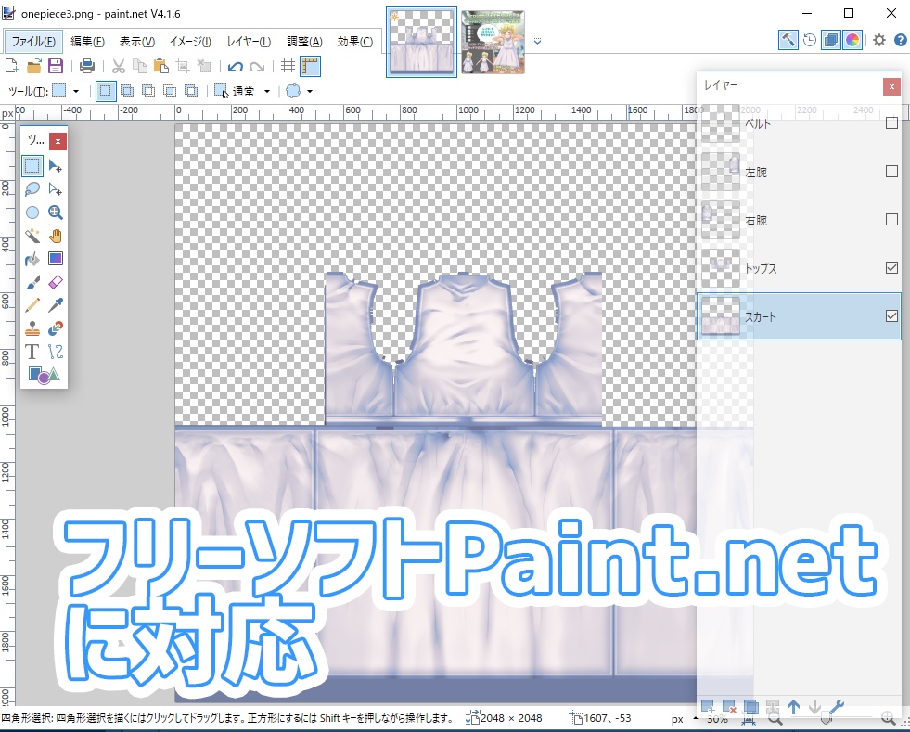Select the Color Picker eyedropper tool
This screenshot has height=732, width=910.
click(x=55, y=305)
